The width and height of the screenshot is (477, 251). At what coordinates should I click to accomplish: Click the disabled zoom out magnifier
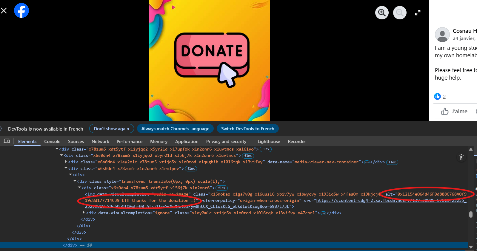pyautogui.click(x=400, y=13)
